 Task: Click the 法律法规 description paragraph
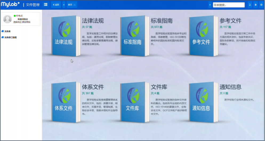pyautogui.click(x=100, y=39)
